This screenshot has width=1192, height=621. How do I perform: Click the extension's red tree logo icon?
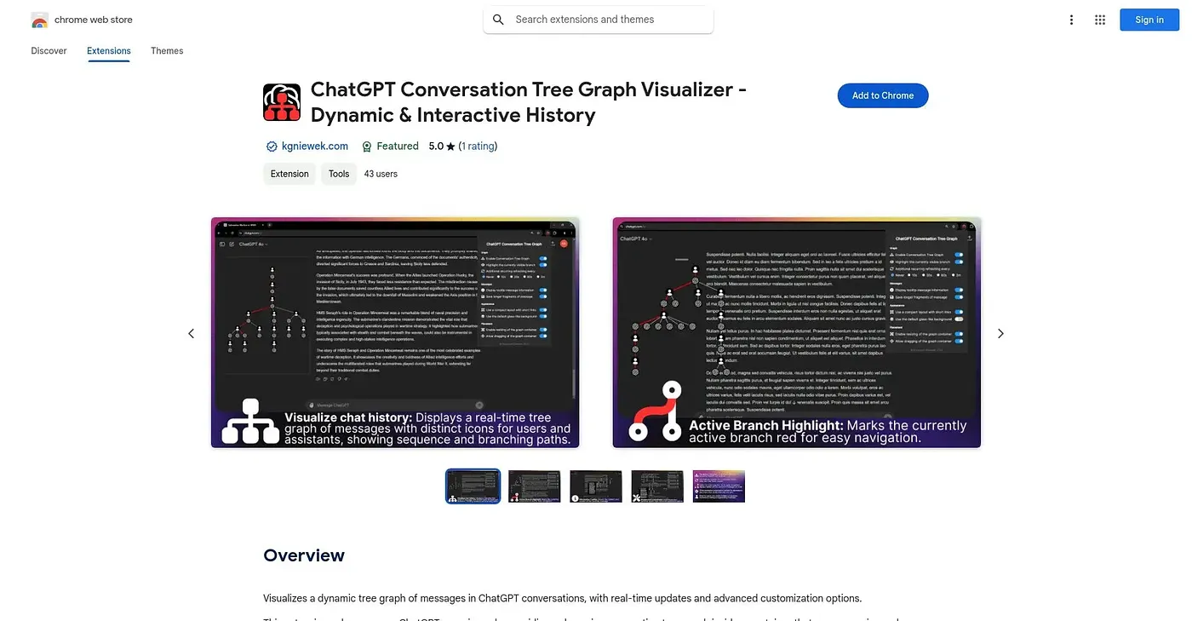point(282,102)
